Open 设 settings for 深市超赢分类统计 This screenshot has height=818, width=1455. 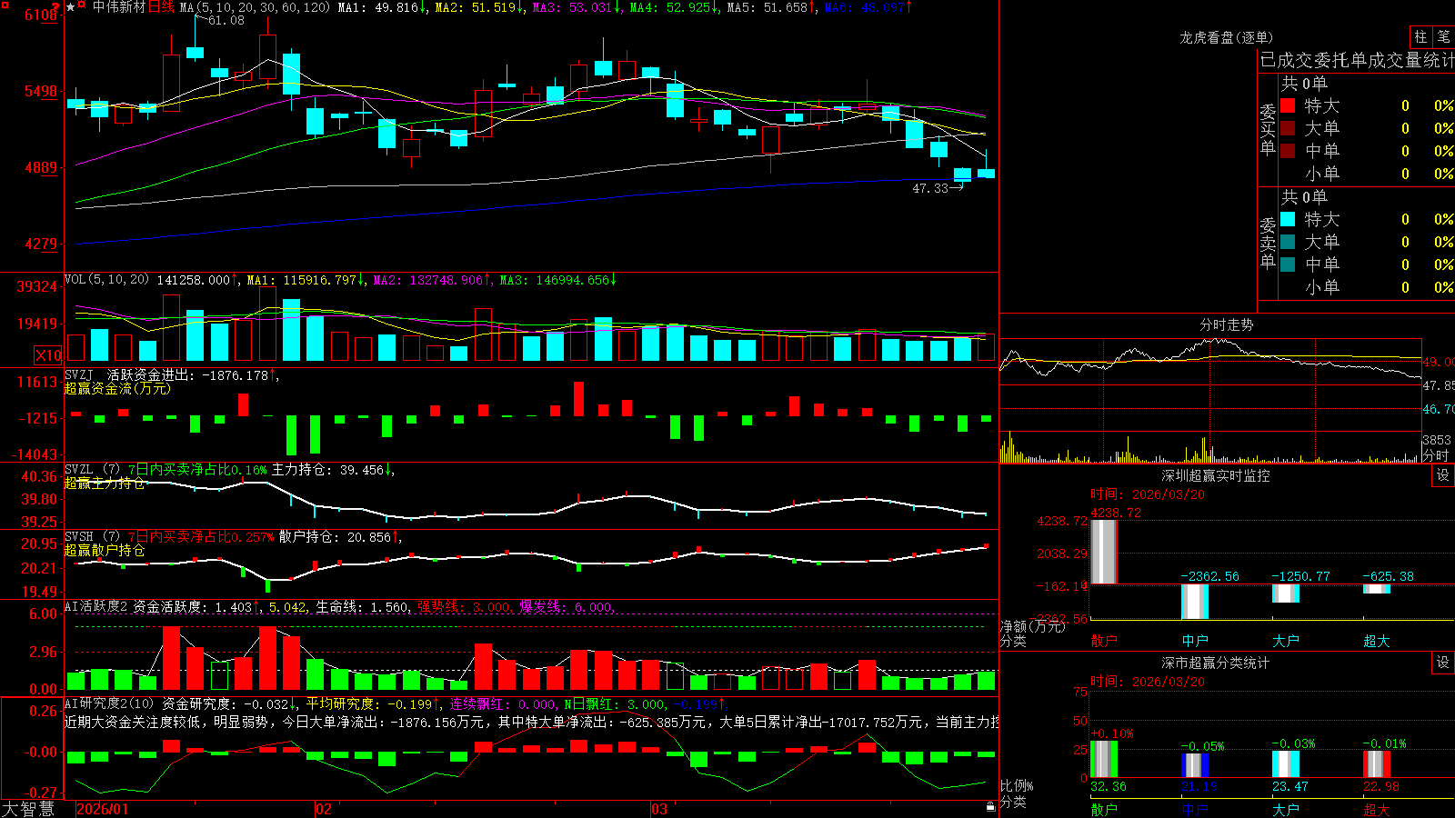[1443, 663]
